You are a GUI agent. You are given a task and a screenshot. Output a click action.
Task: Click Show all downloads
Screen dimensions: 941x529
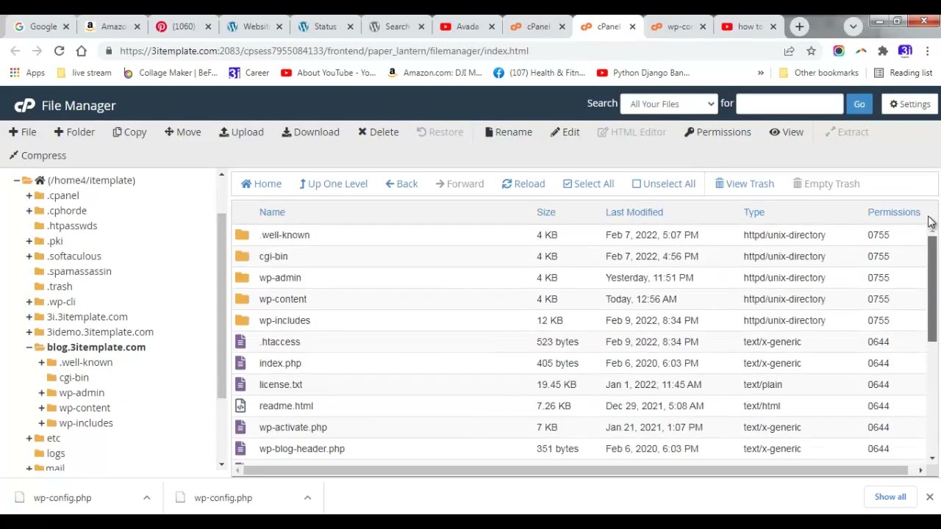click(890, 497)
